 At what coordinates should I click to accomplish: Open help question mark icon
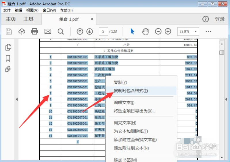pyautogui.click(x=206, y=19)
